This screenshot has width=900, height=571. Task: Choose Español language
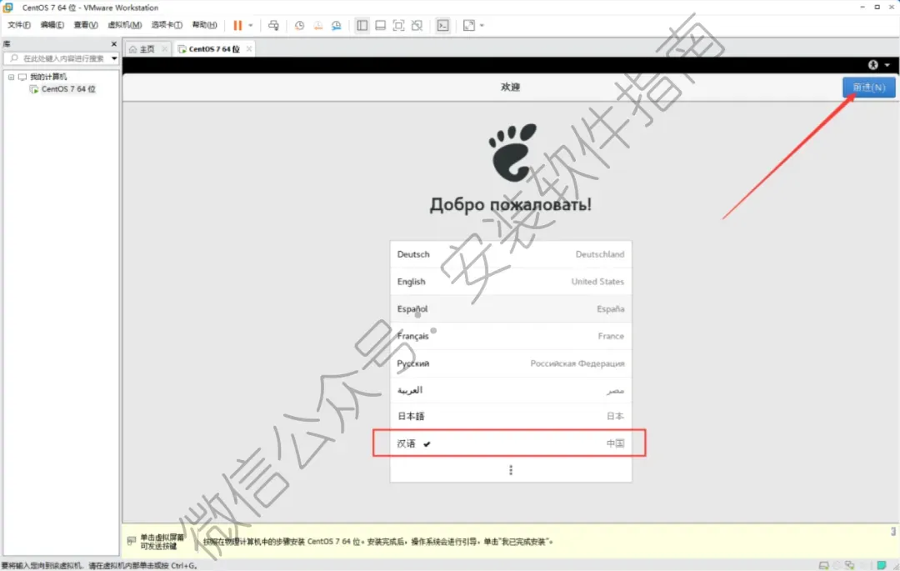(510, 308)
